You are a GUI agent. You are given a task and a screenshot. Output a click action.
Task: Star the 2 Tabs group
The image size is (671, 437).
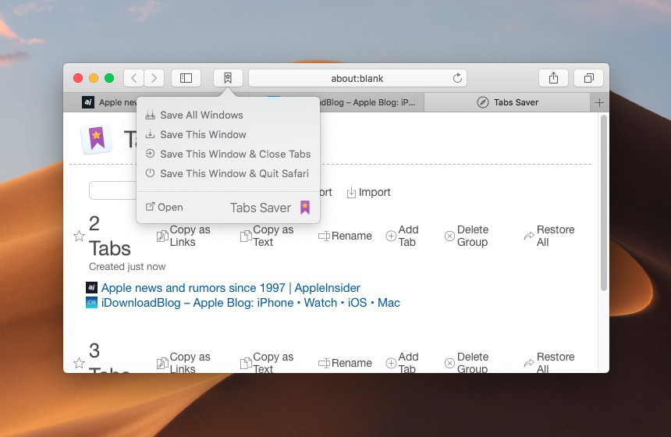(79, 236)
